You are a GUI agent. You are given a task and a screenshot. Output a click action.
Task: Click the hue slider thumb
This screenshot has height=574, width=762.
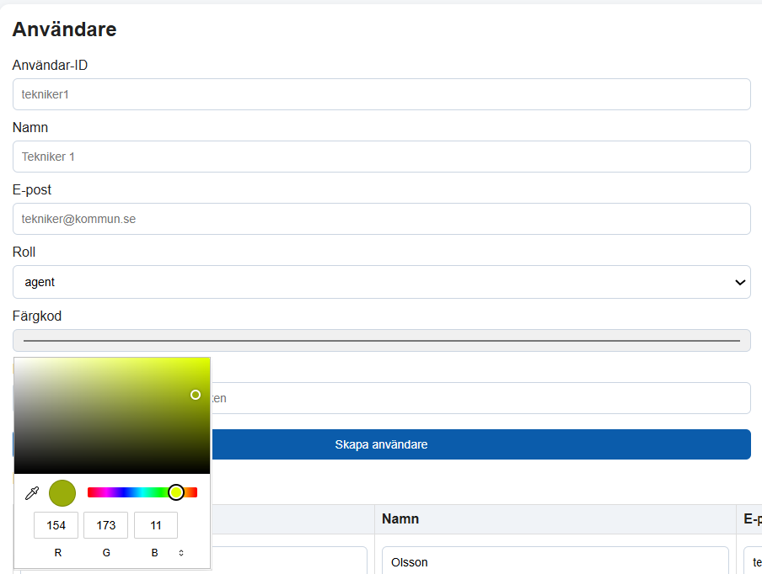point(176,492)
